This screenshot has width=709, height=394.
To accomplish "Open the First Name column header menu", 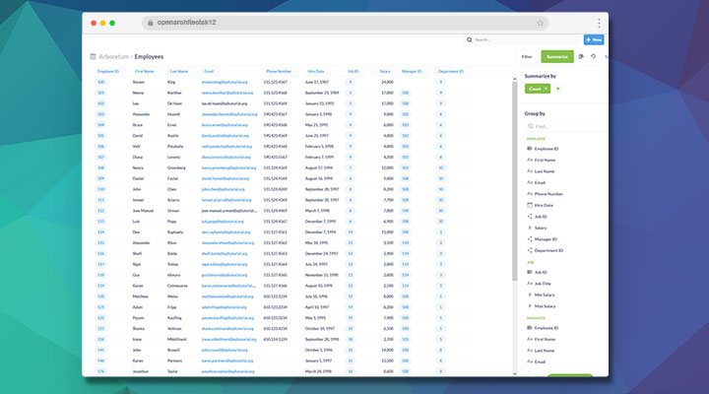I will tap(145, 72).
